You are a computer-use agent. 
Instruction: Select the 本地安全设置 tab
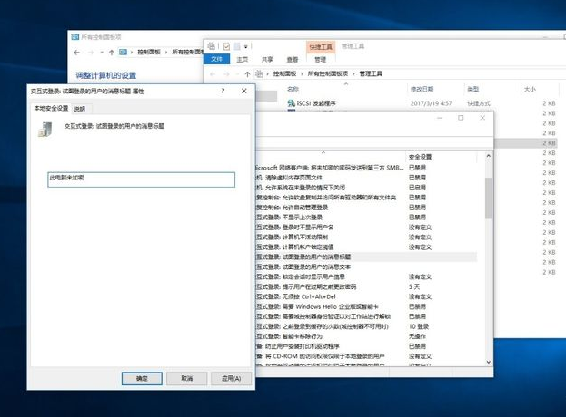coord(50,108)
